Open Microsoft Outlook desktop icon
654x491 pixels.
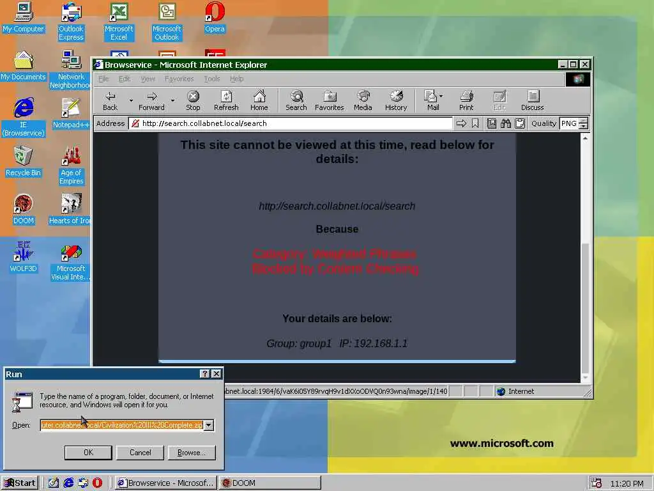167,22
